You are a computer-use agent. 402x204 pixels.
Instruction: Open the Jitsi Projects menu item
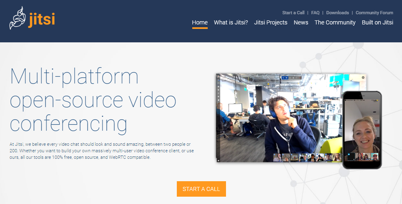(x=271, y=22)
